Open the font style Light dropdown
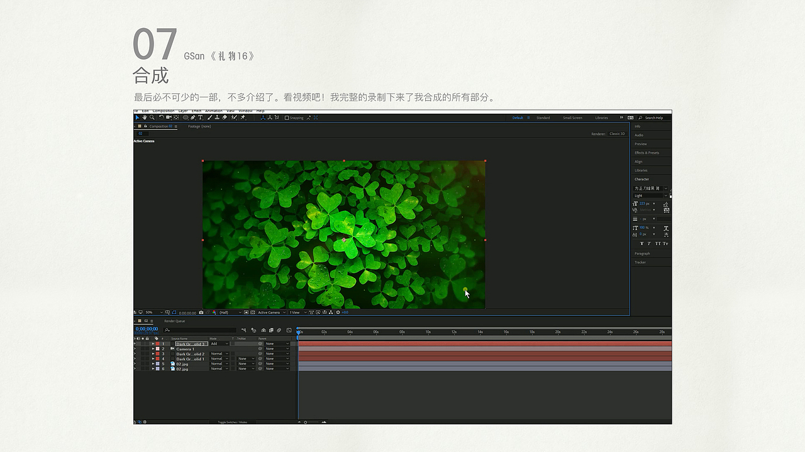Image resolution: width=805 pixels, height=452 pixels. click(x=651, y=196)
